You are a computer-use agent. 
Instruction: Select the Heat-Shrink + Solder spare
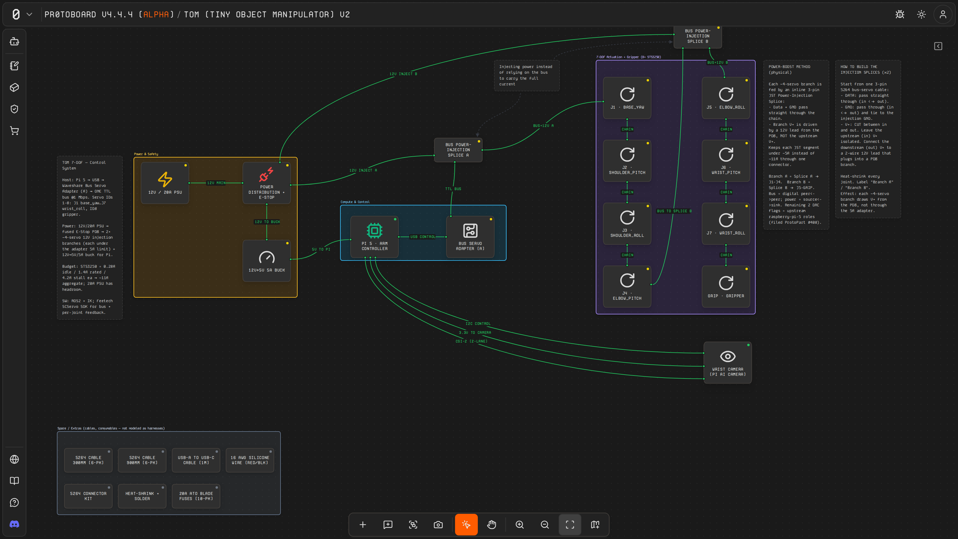pos(142,496)
